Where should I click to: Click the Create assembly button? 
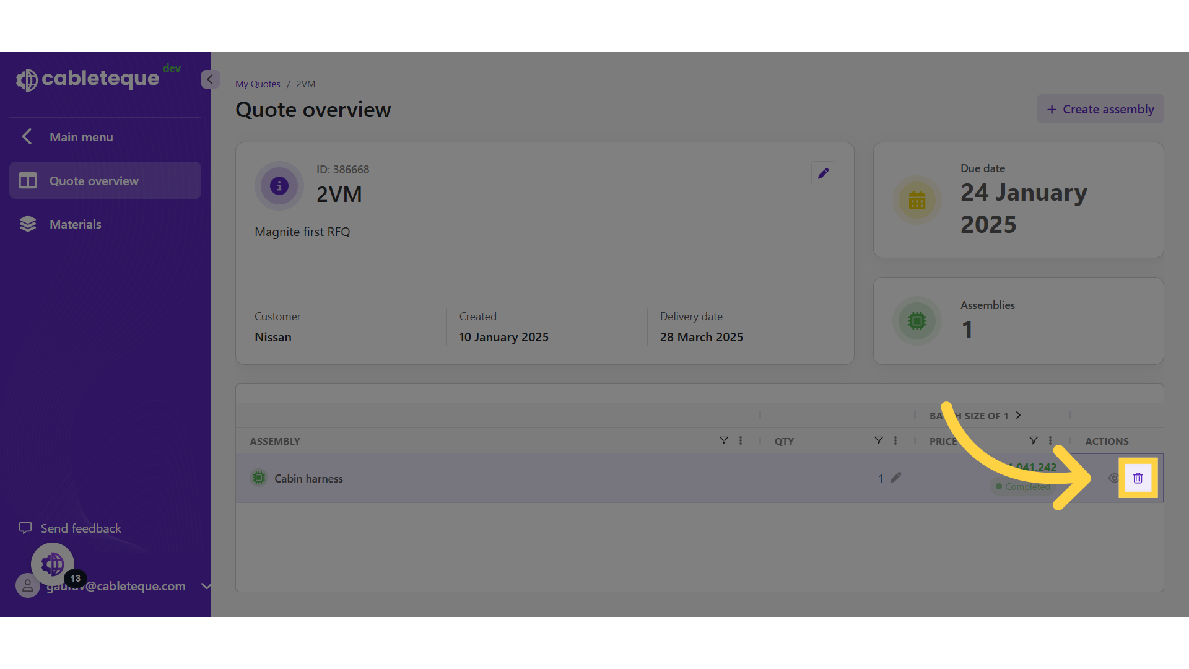point(1100,109)
